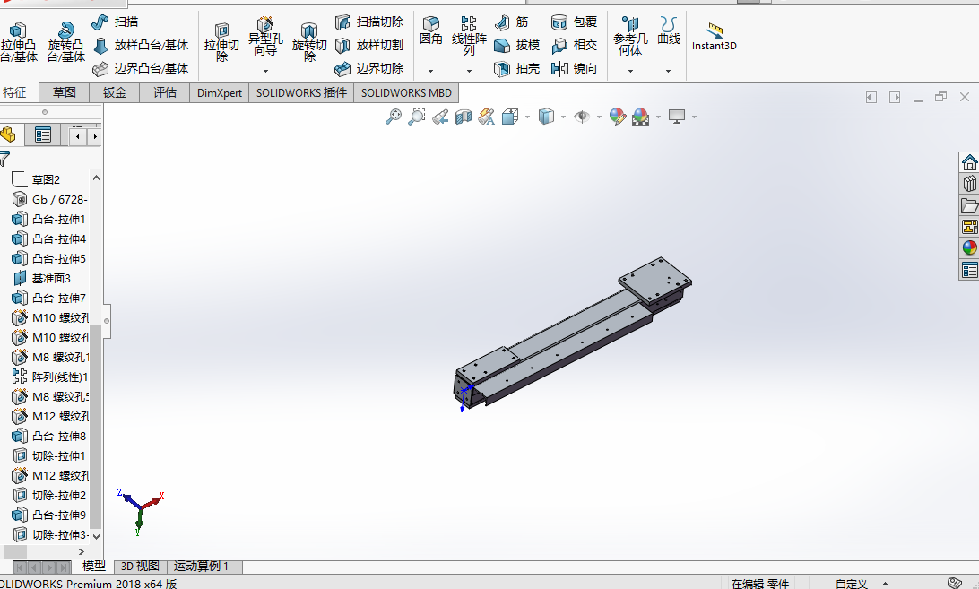Open the dropdown arrow under Hole Wizard (异型孔向导)
Viewport: 979px width, 589px height.
tap(265, 71)
